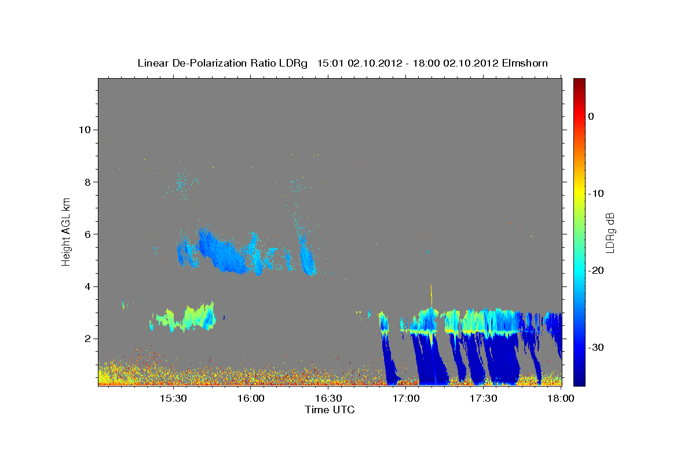Click the yellow band of the colorbar
Viewport: 695px width, 463px height.
tap(579, 193)
